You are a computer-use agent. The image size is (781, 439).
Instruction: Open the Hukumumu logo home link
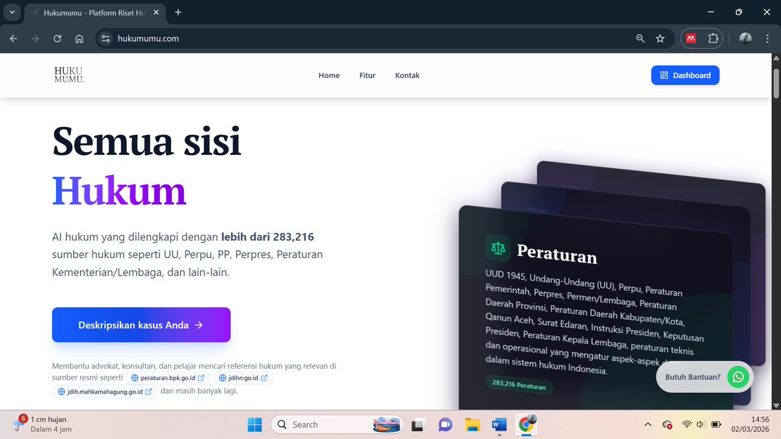[x=70, y=75]
